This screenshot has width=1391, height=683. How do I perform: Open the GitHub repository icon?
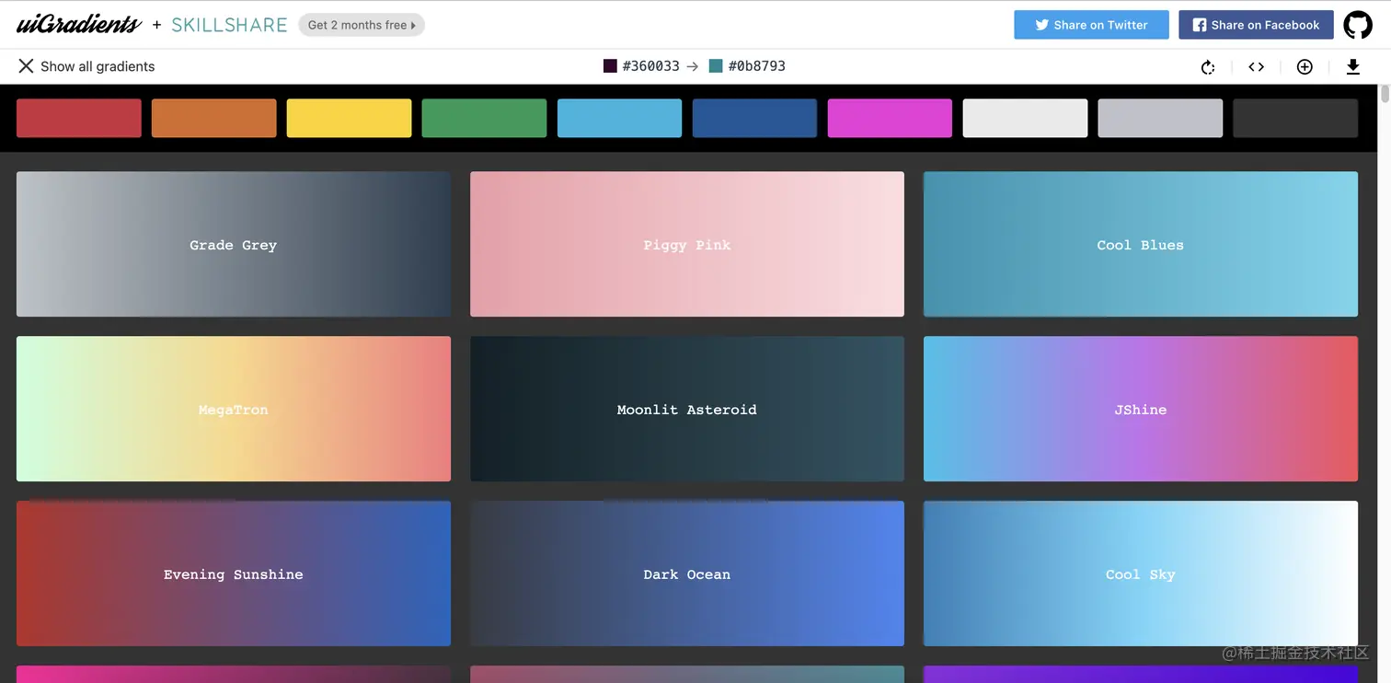coord(1358,25)
